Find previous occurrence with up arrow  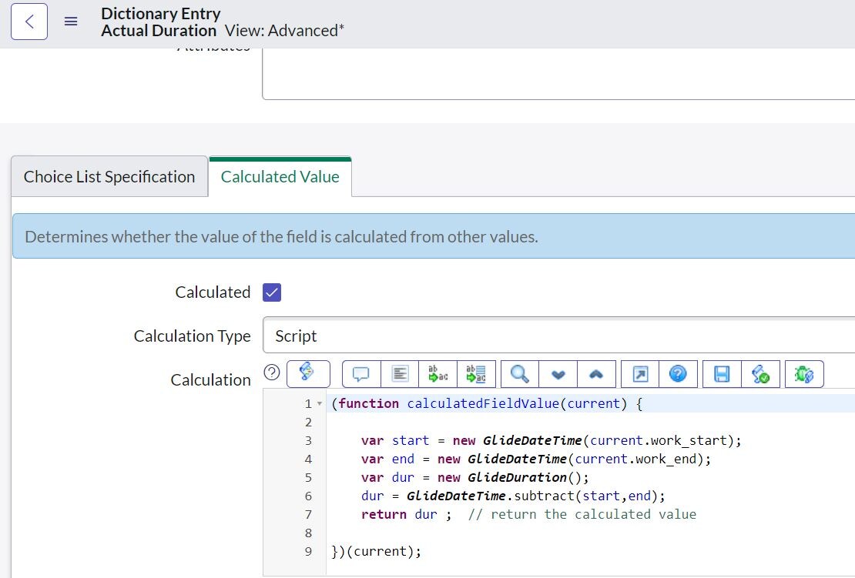596,374
